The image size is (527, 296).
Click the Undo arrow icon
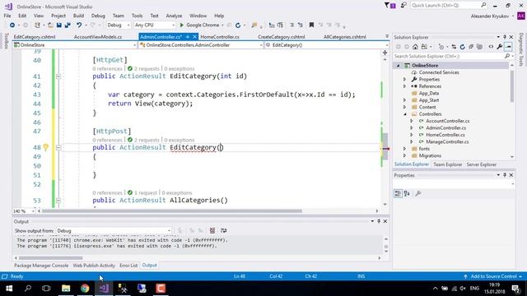click(79, 25)
